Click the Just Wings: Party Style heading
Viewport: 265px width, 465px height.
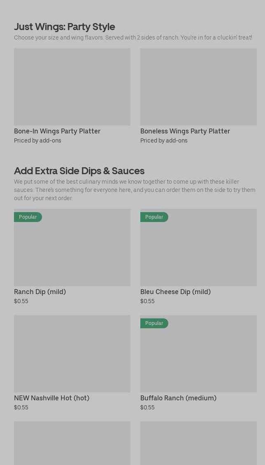point(65,26)
